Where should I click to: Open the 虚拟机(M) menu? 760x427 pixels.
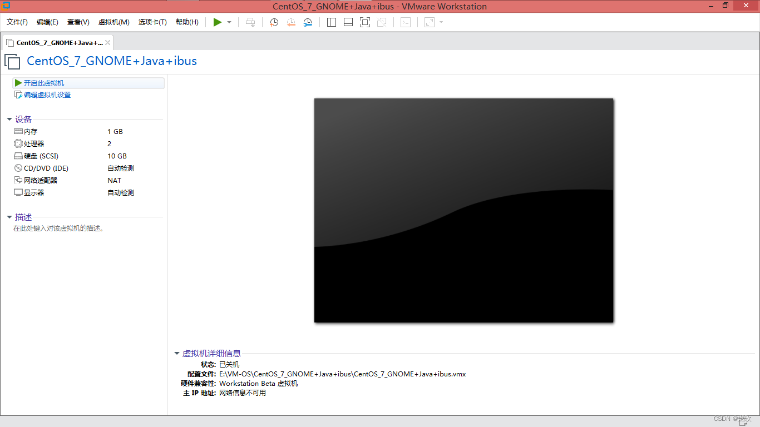tap(114, 22)
